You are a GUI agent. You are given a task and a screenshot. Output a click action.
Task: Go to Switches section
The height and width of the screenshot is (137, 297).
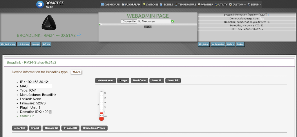click(151, 5)
